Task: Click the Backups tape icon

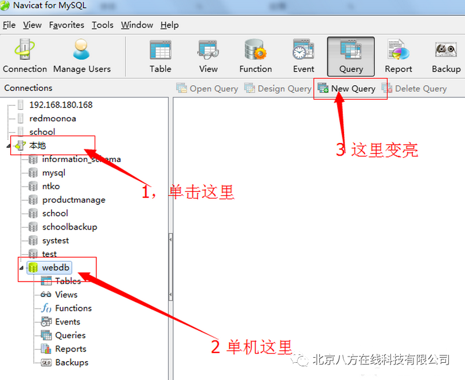Action: 46,362
